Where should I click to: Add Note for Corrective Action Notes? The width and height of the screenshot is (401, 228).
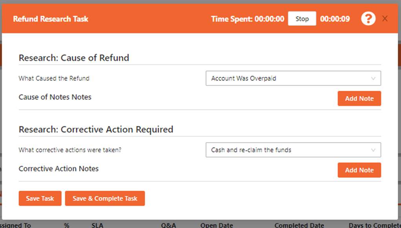click(359, 170)
